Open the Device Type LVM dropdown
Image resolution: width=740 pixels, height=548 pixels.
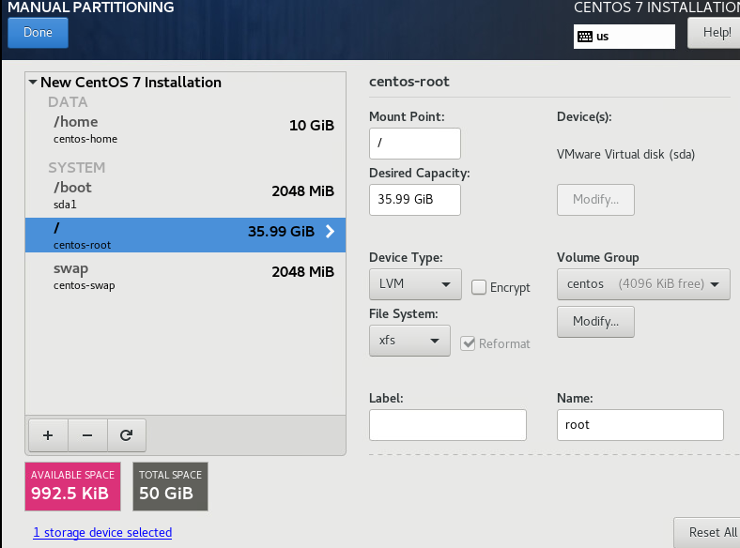click(x=415, y=284)
